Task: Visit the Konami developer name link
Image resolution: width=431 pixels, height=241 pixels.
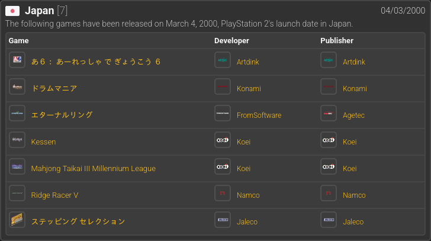Action: [x=249, y=88]
